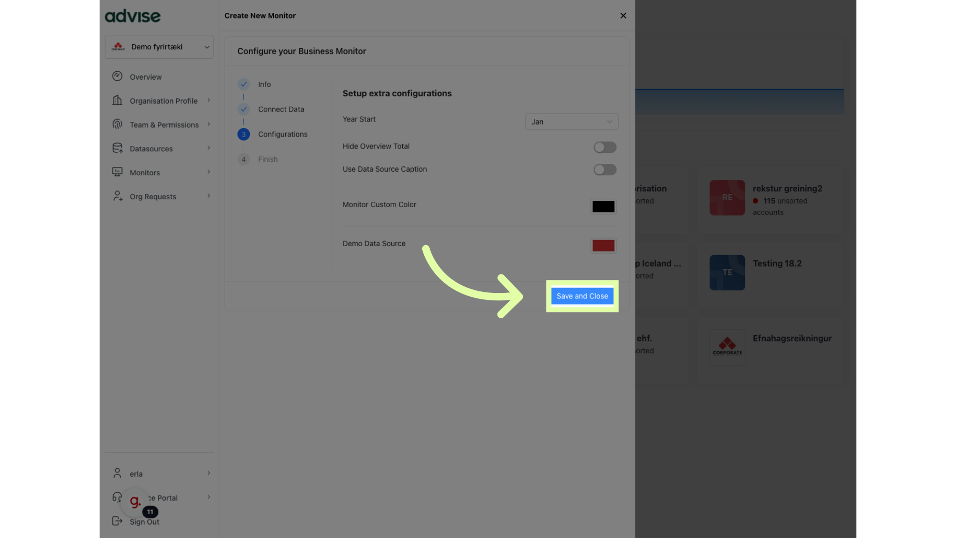Expand the Monitors submenu chevron

pyautogui.click(x=209, y=172)
